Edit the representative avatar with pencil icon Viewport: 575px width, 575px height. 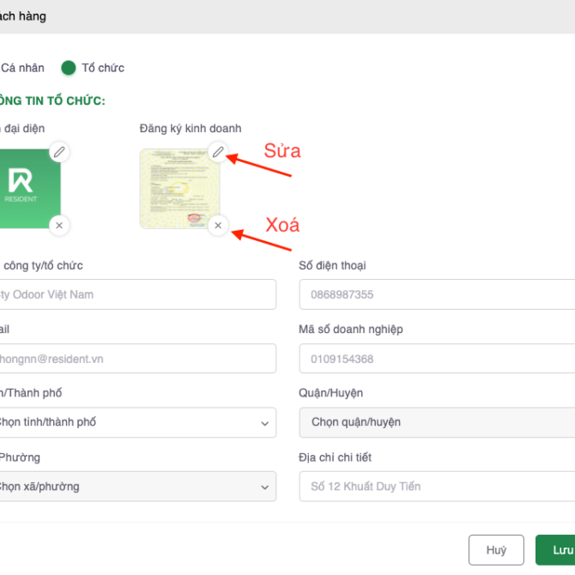(58, 152)
